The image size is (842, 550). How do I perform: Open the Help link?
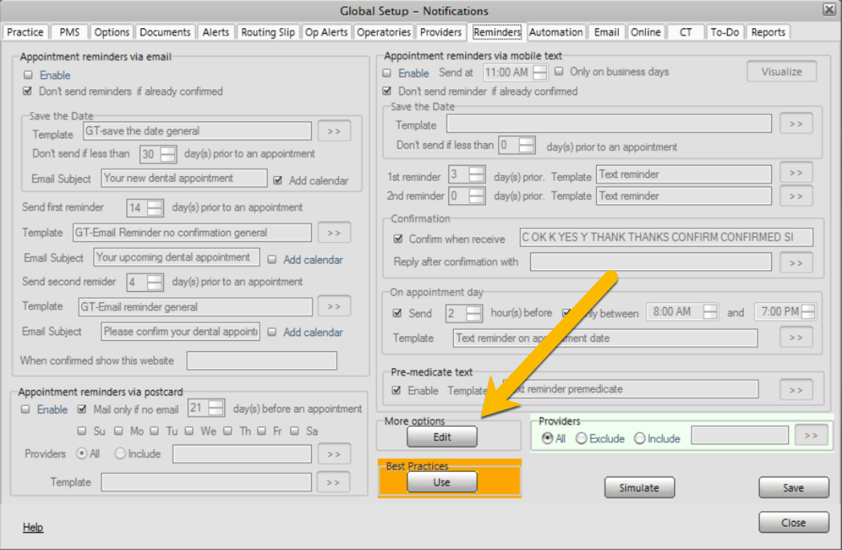point(33,527)
